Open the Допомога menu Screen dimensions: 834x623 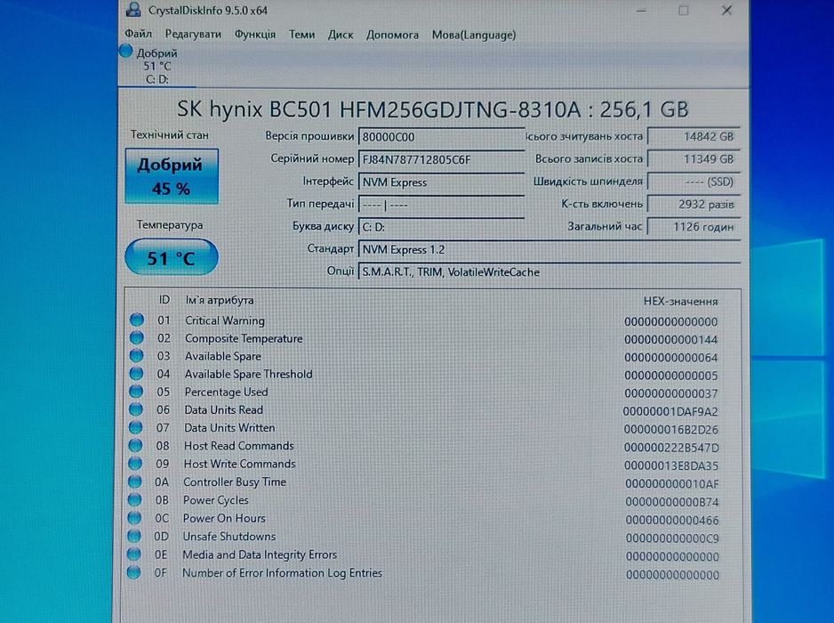392,35
